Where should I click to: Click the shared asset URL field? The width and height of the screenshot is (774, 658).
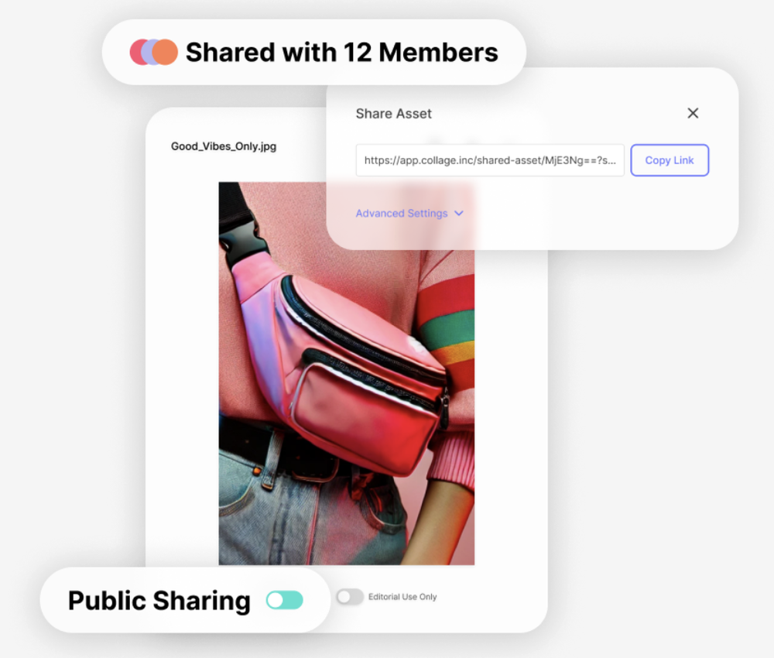pos(490,160)
